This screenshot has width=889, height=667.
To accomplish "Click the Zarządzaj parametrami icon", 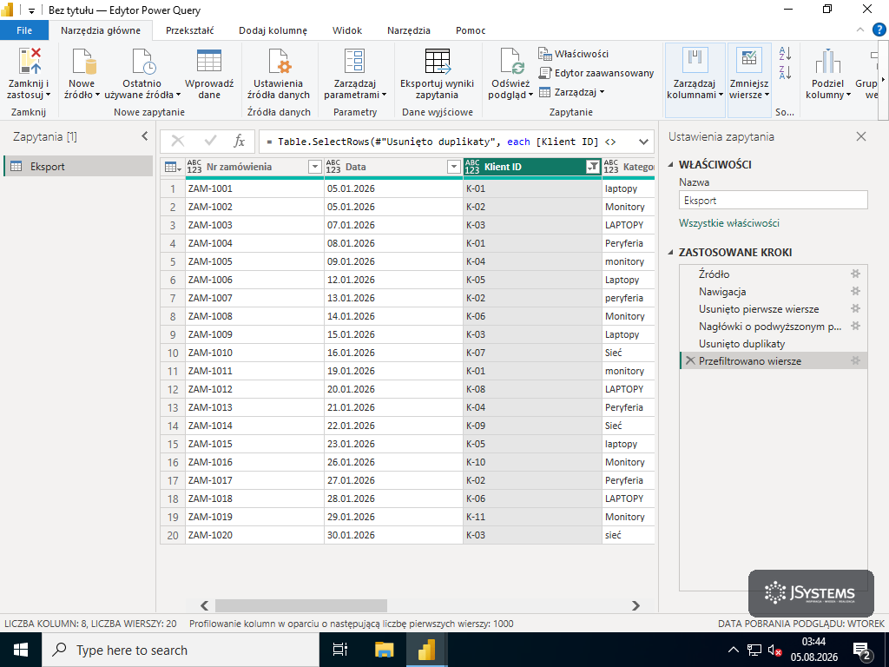I will pyautogui.click(x=355, y=62).
